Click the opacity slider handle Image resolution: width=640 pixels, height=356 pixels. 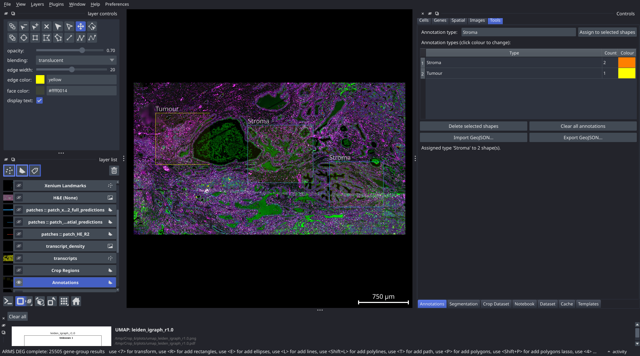point(82,50)
